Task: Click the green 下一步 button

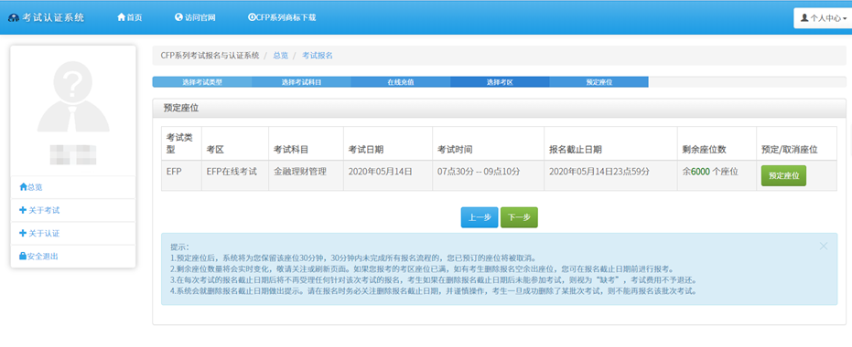Action: (x=519, y=217)
